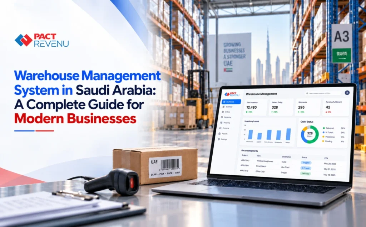Click the Shipping truck sidebar icon
The image size is (366, 227).
click(x=221, y=123)
